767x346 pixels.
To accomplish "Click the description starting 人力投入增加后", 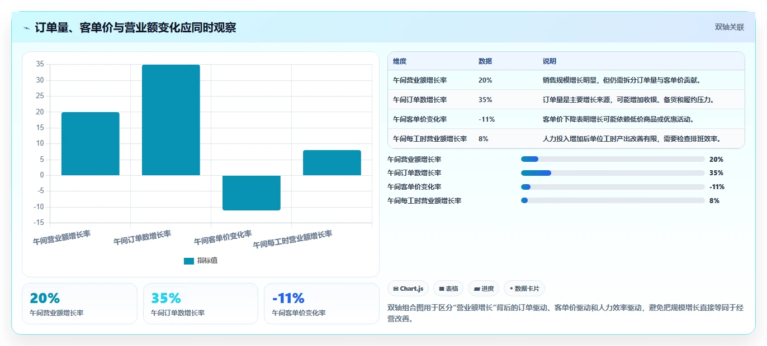I will tap(632, 139).
